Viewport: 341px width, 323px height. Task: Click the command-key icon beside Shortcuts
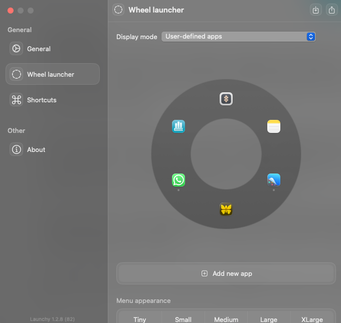pos(17,100)
